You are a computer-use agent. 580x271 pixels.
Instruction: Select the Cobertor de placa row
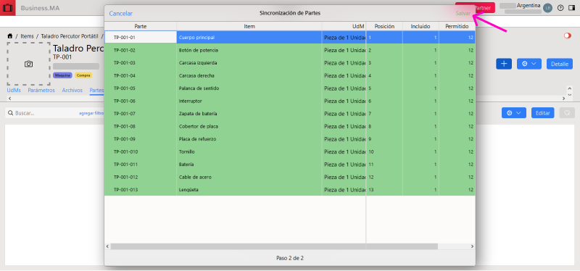pyautogui.click(x=290, y=126)
